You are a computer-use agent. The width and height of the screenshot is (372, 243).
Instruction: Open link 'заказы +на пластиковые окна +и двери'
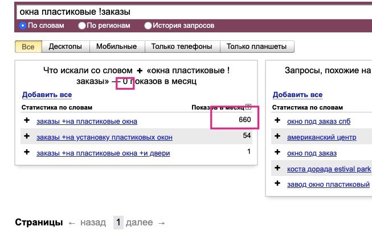(x=103, y=153)
